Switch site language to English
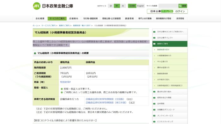The height and width of the screenshot is (124, 221). (x=140, y=6)
